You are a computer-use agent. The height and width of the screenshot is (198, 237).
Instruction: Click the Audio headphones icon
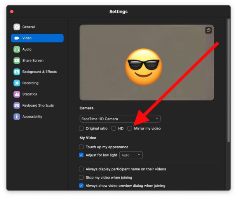click(17, 49)
